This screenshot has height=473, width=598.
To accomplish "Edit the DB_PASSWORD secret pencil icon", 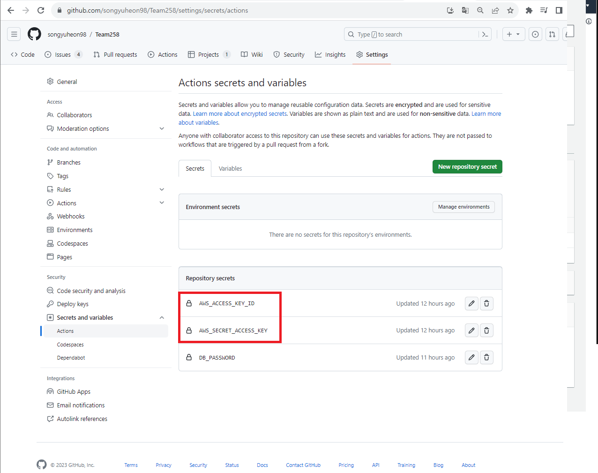I will (x=471, y=358).
